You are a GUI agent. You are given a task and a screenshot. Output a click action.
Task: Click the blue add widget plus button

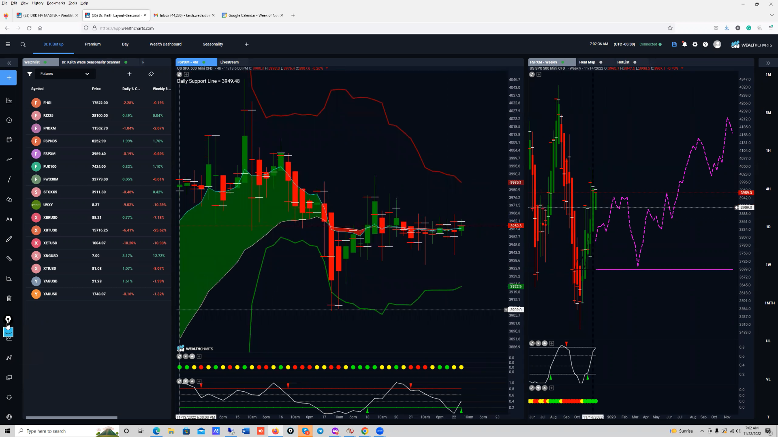pyautogui.click(x=9, y=78)
